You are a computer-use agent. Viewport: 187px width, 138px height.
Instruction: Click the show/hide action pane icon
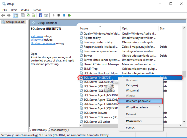(46, 15)
